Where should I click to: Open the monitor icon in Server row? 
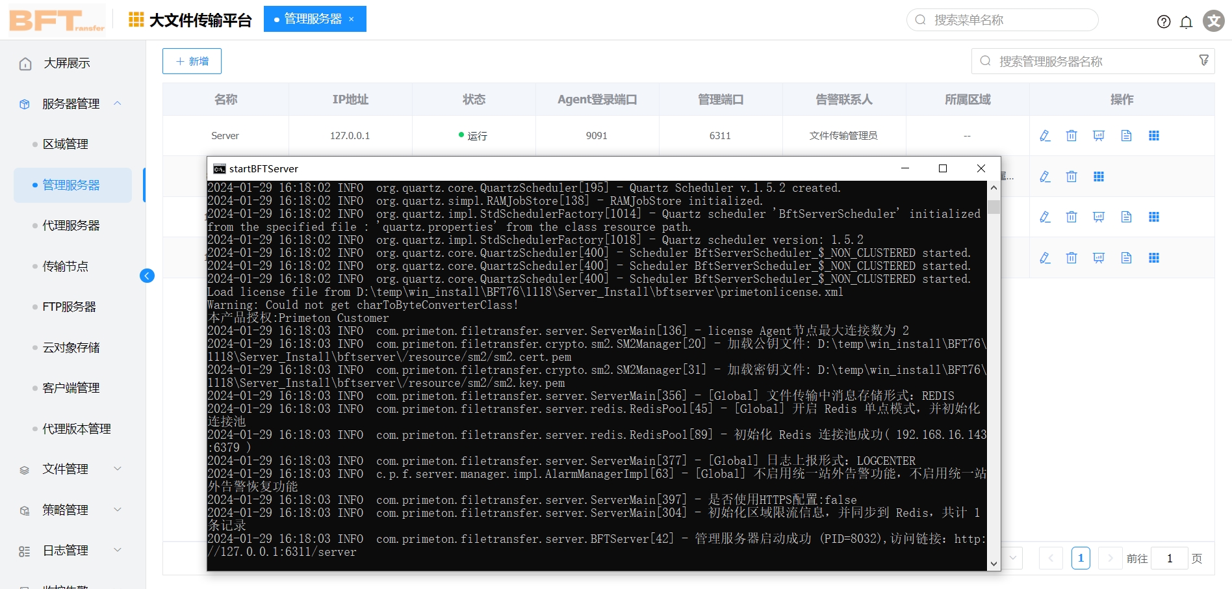1099,136
